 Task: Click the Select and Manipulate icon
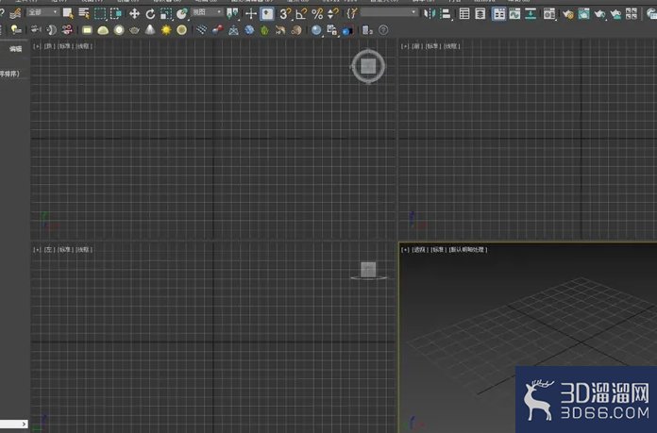pyautogui.click(x=251, y=14)
